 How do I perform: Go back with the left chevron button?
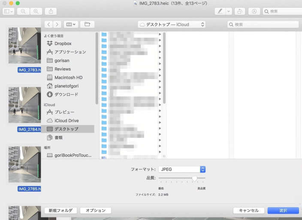[48, 24]
